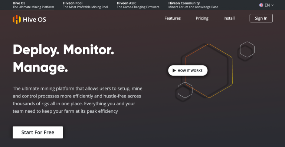
Task: Visit Hiveon Community forum tab
Action: coord(193,5)
